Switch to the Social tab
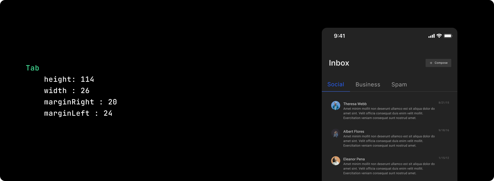Screen dimensions: 494x181 point(336,84)
